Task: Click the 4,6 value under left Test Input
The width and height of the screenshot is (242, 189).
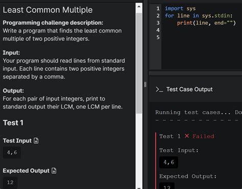Action: point(12,152)
